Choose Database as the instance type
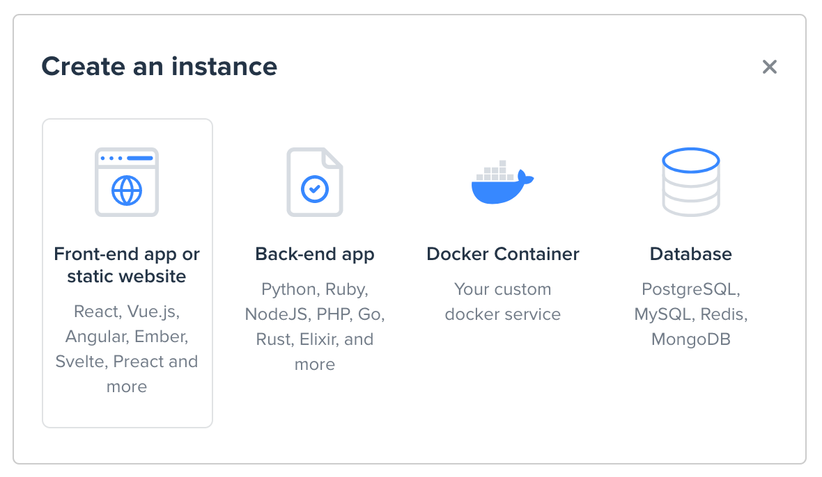The height and width of the screenshot is (477, 822). [x=690, y=278]
